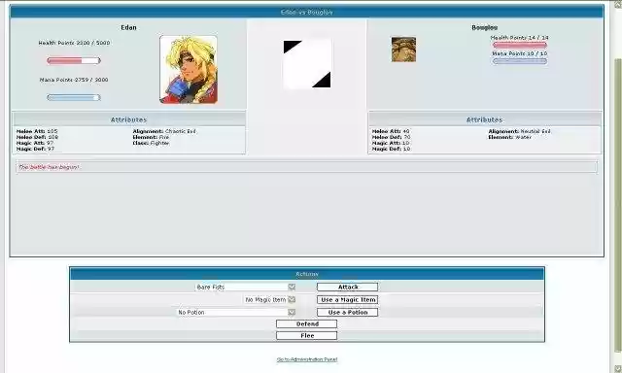The height and width of the screenshot is (373, 622).
Task: Click the Attack button
Action: [347, 287]
